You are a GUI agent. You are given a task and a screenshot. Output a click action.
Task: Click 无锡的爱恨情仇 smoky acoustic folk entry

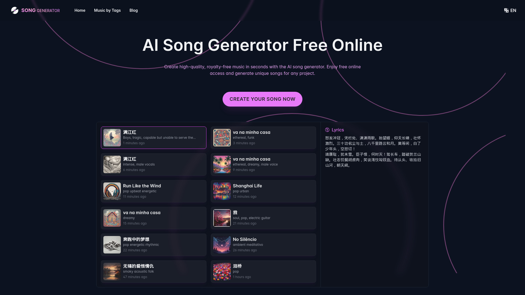coord(154,271)
